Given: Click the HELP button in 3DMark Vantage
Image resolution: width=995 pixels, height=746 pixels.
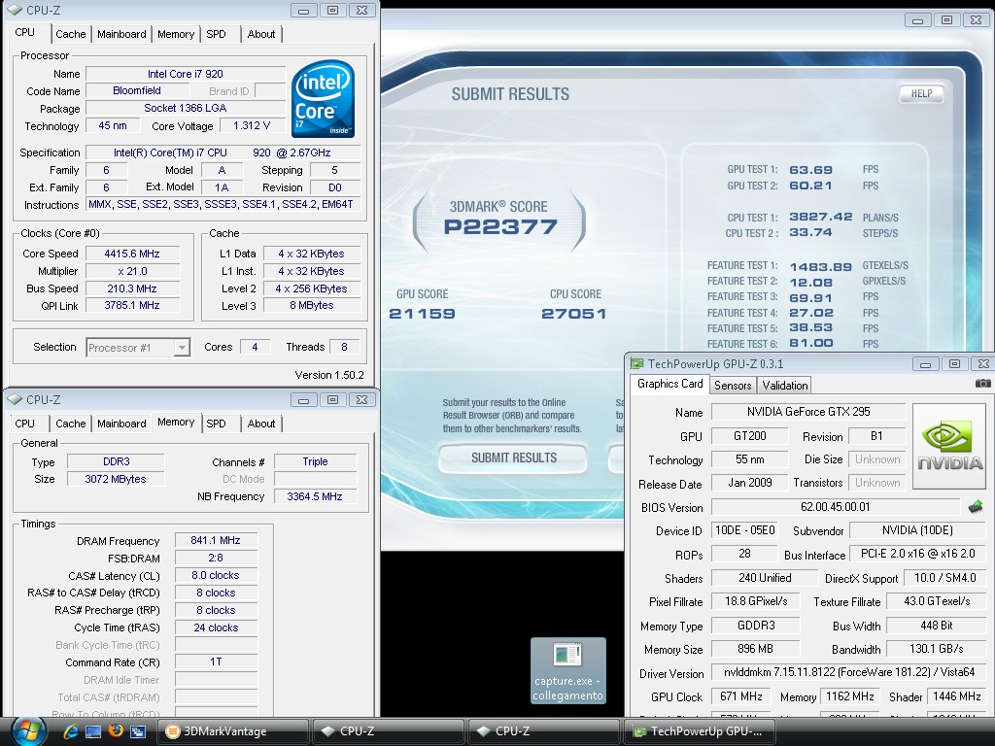Looking at the screenshot, I should coord(921,94).
